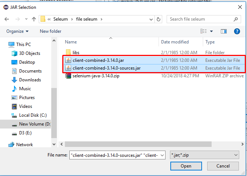Click the 10/24/2018 4:27 PM date cell
The width and height of the screenshot is (247, 176).
(180, 76)
